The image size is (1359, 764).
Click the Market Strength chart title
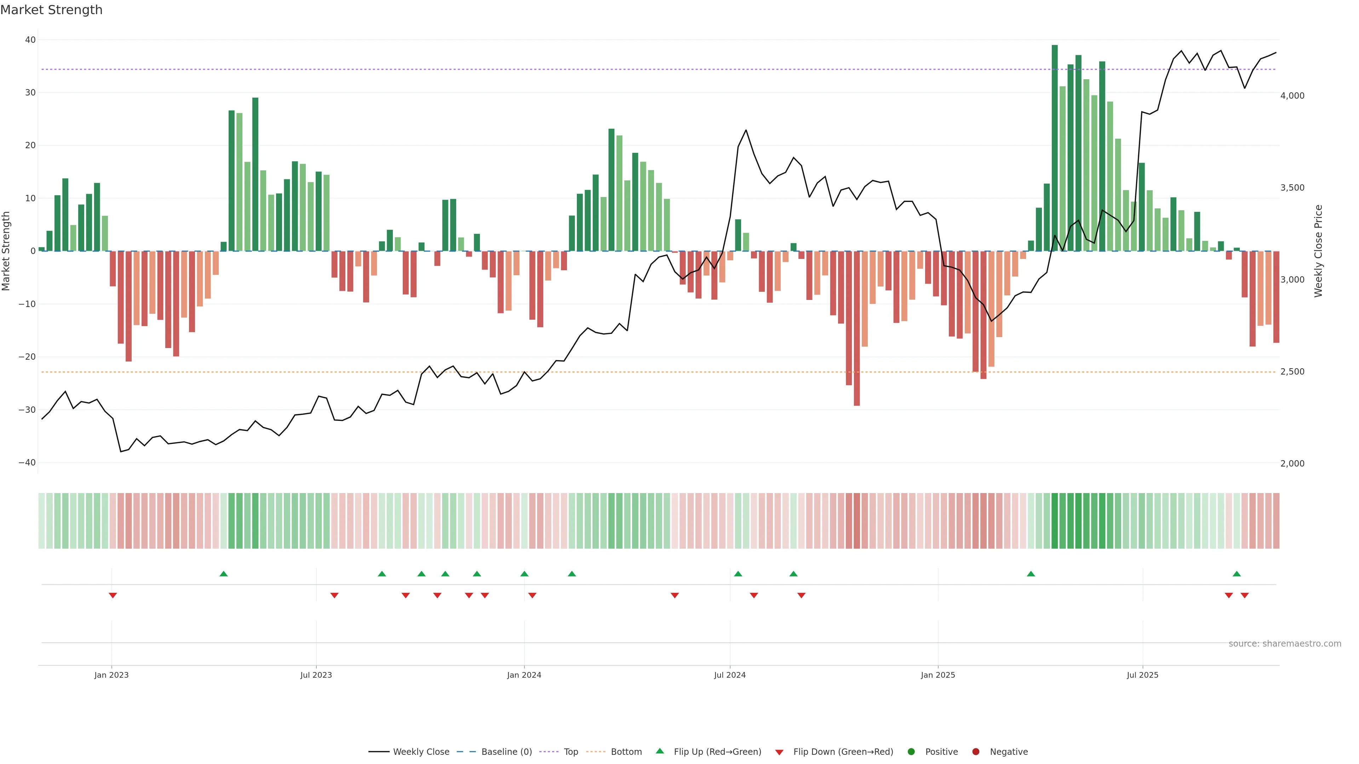tap(51, 10)
